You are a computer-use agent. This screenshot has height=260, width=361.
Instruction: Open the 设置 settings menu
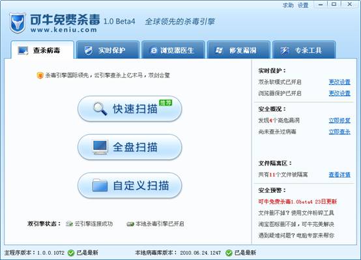pyautogui.click(x=303, y=5)
